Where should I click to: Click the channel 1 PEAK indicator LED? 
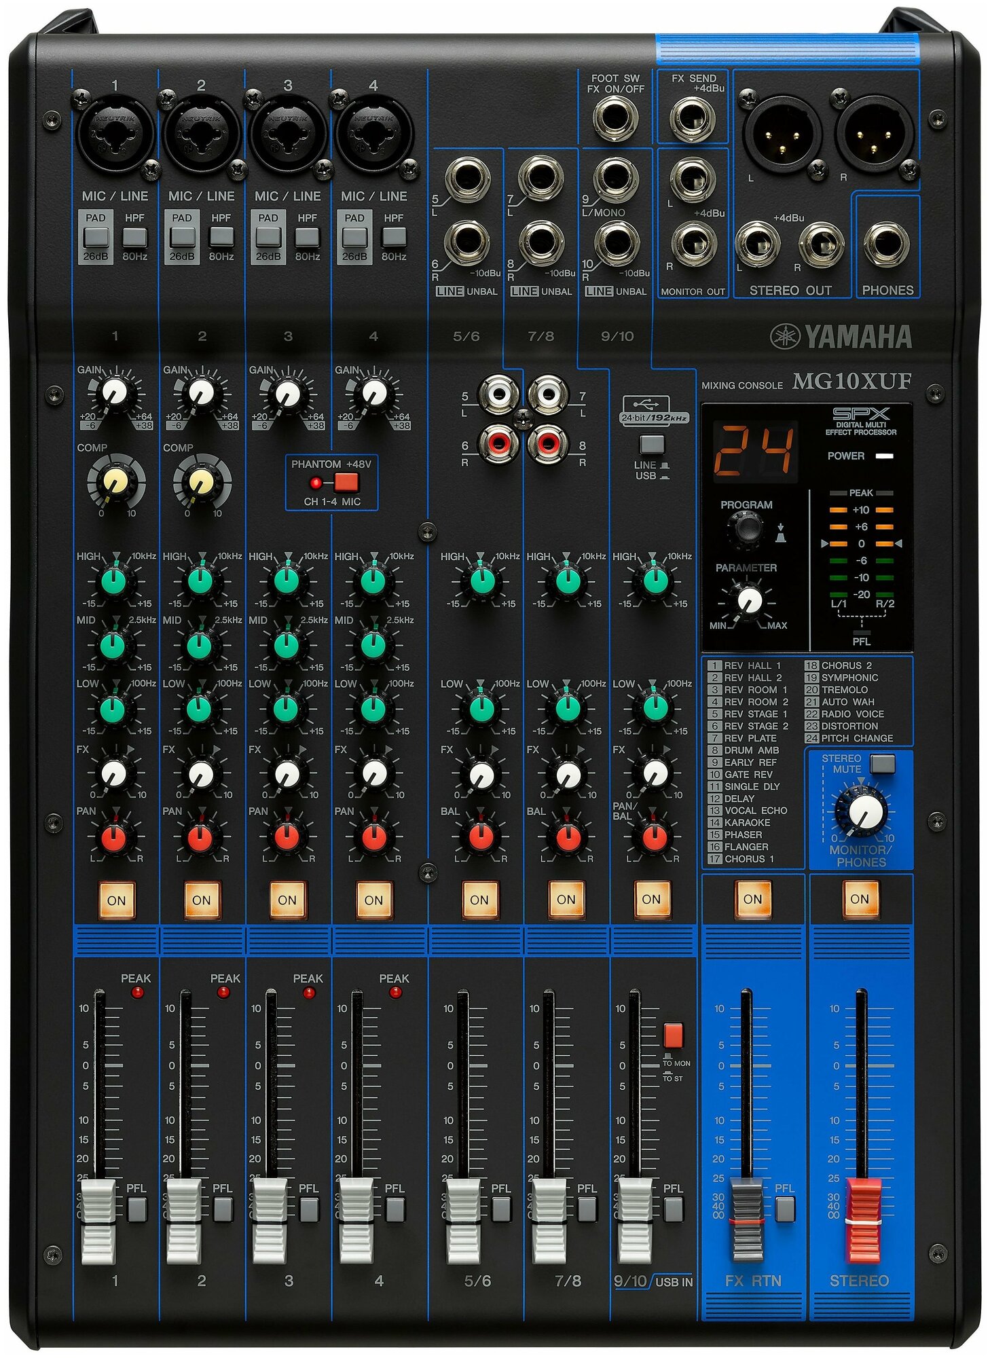click(138, 992)
